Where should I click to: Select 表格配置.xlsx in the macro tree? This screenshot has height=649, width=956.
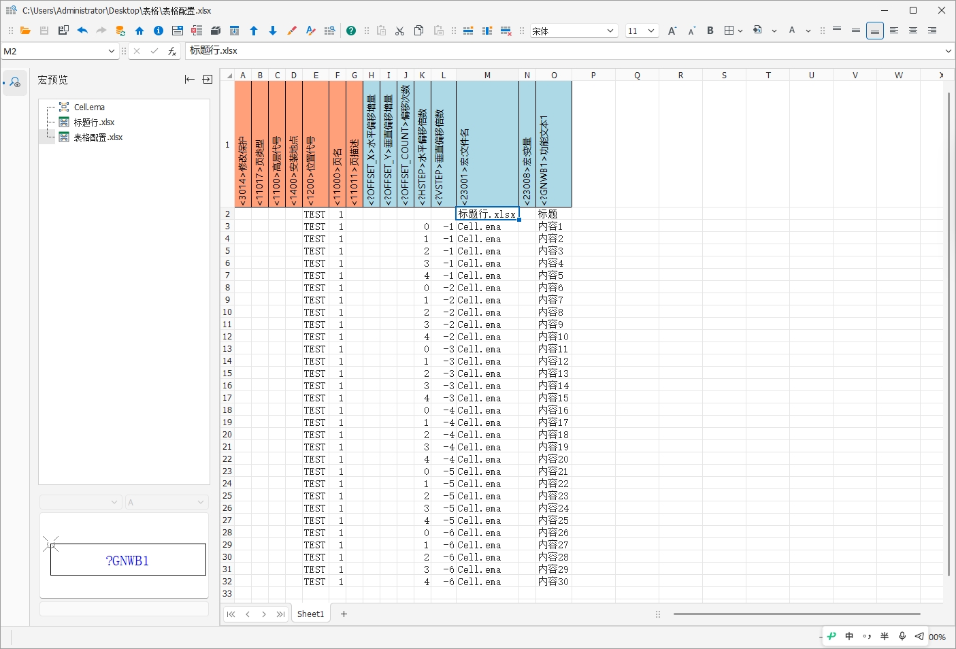pyautogui.click(x=98, y=137)
